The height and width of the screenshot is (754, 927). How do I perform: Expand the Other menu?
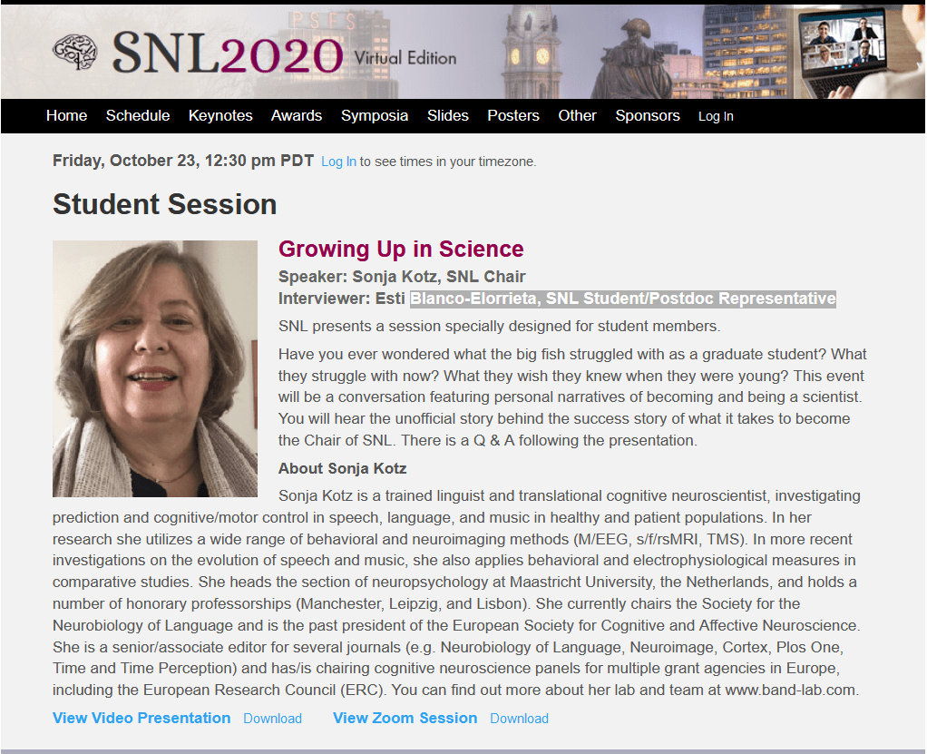(577, 116)
